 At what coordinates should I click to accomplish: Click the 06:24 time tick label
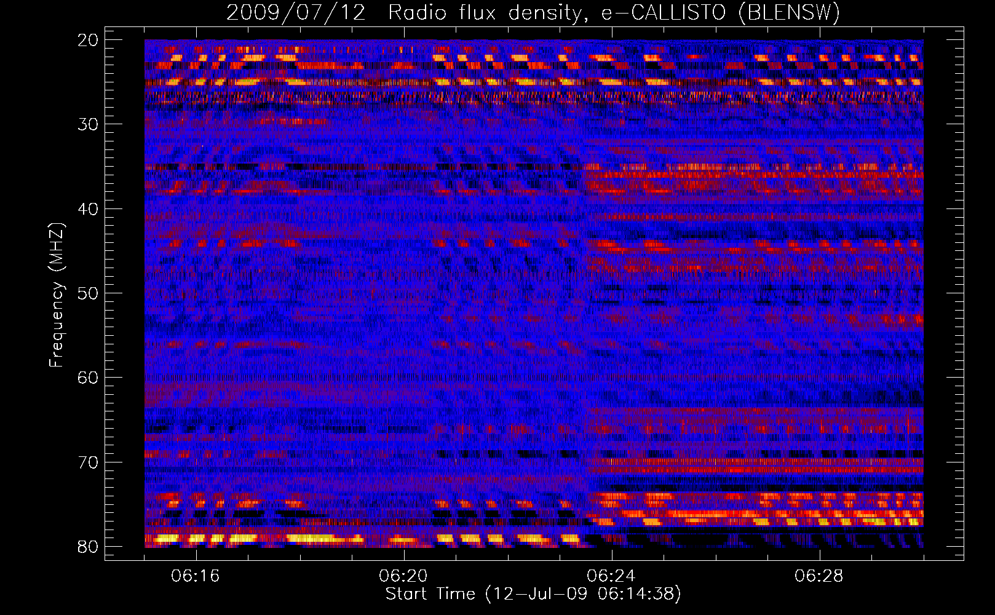point(611,576)
